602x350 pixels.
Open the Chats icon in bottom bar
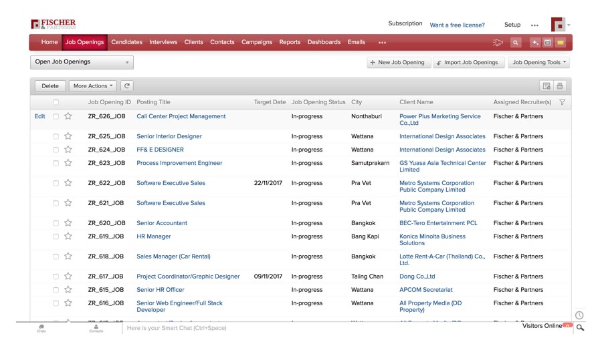[41, 328]
